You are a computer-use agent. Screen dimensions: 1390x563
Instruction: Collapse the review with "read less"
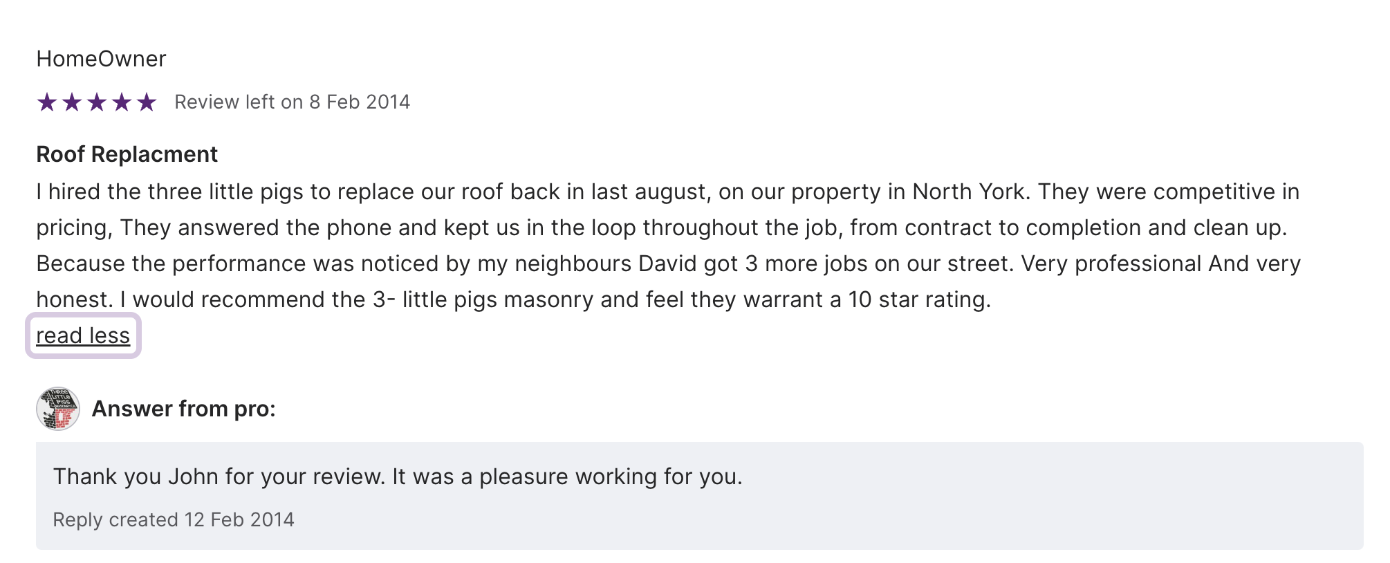(x=83, y=335)
